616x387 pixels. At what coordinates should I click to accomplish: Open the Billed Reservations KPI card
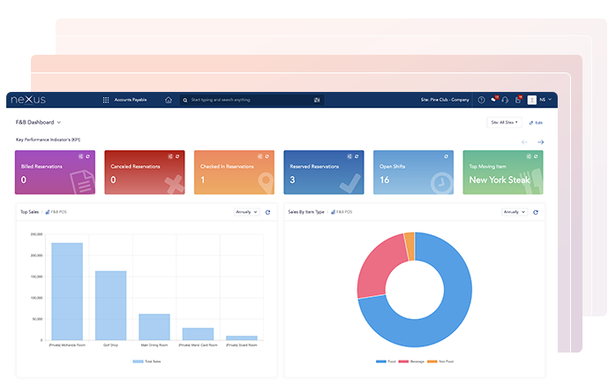click(55, 172)
